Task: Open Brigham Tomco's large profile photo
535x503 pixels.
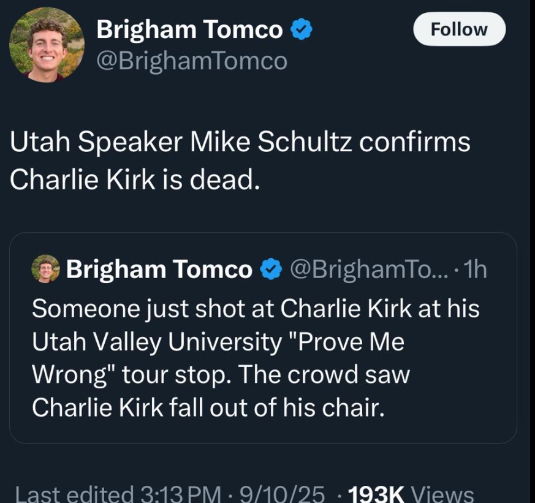Action: [x=47, y=45]
